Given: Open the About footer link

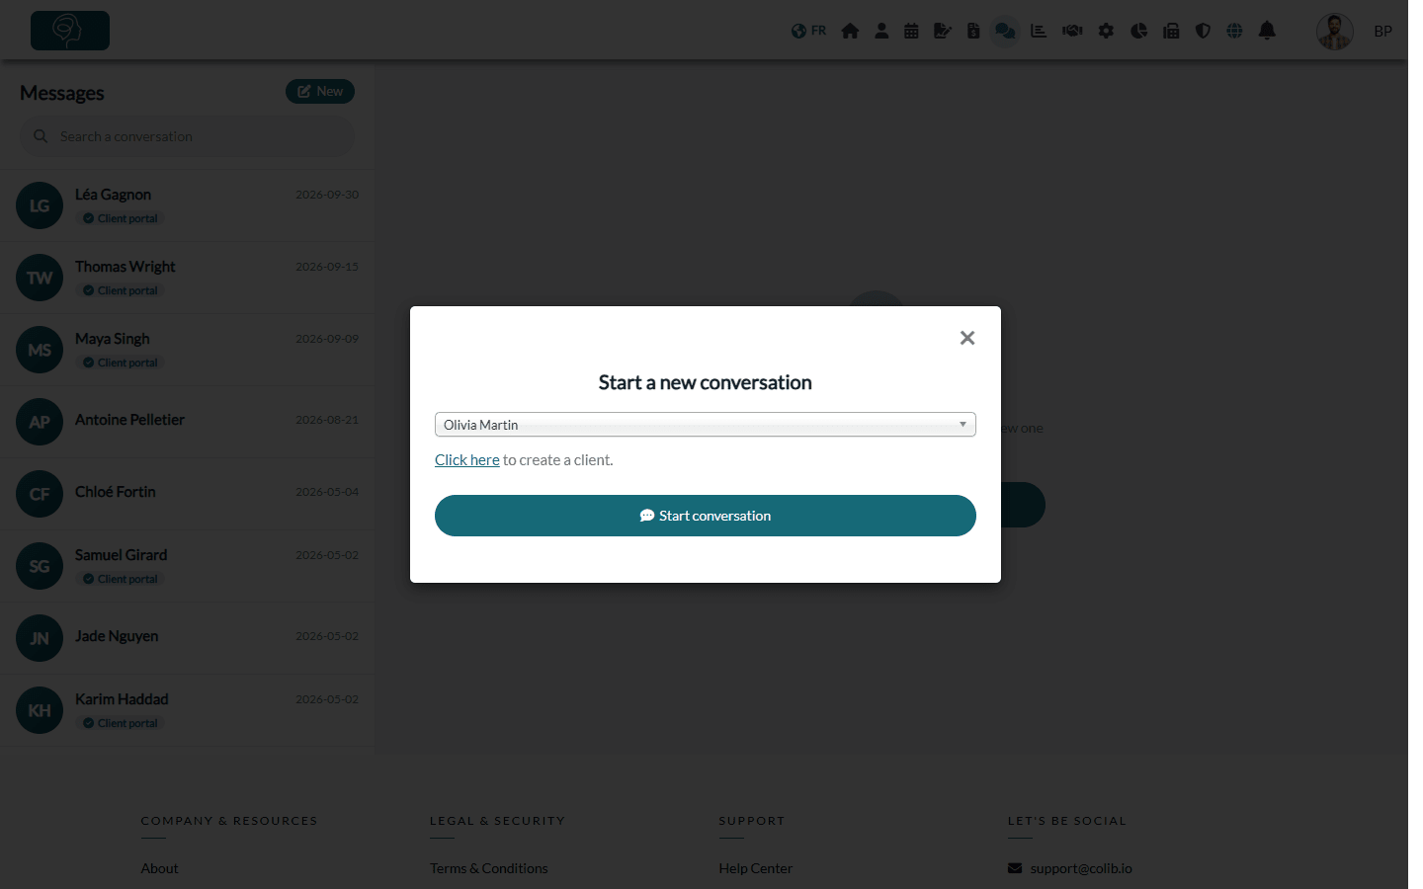Looking at the screenshot, I should [x=159, y=868].
